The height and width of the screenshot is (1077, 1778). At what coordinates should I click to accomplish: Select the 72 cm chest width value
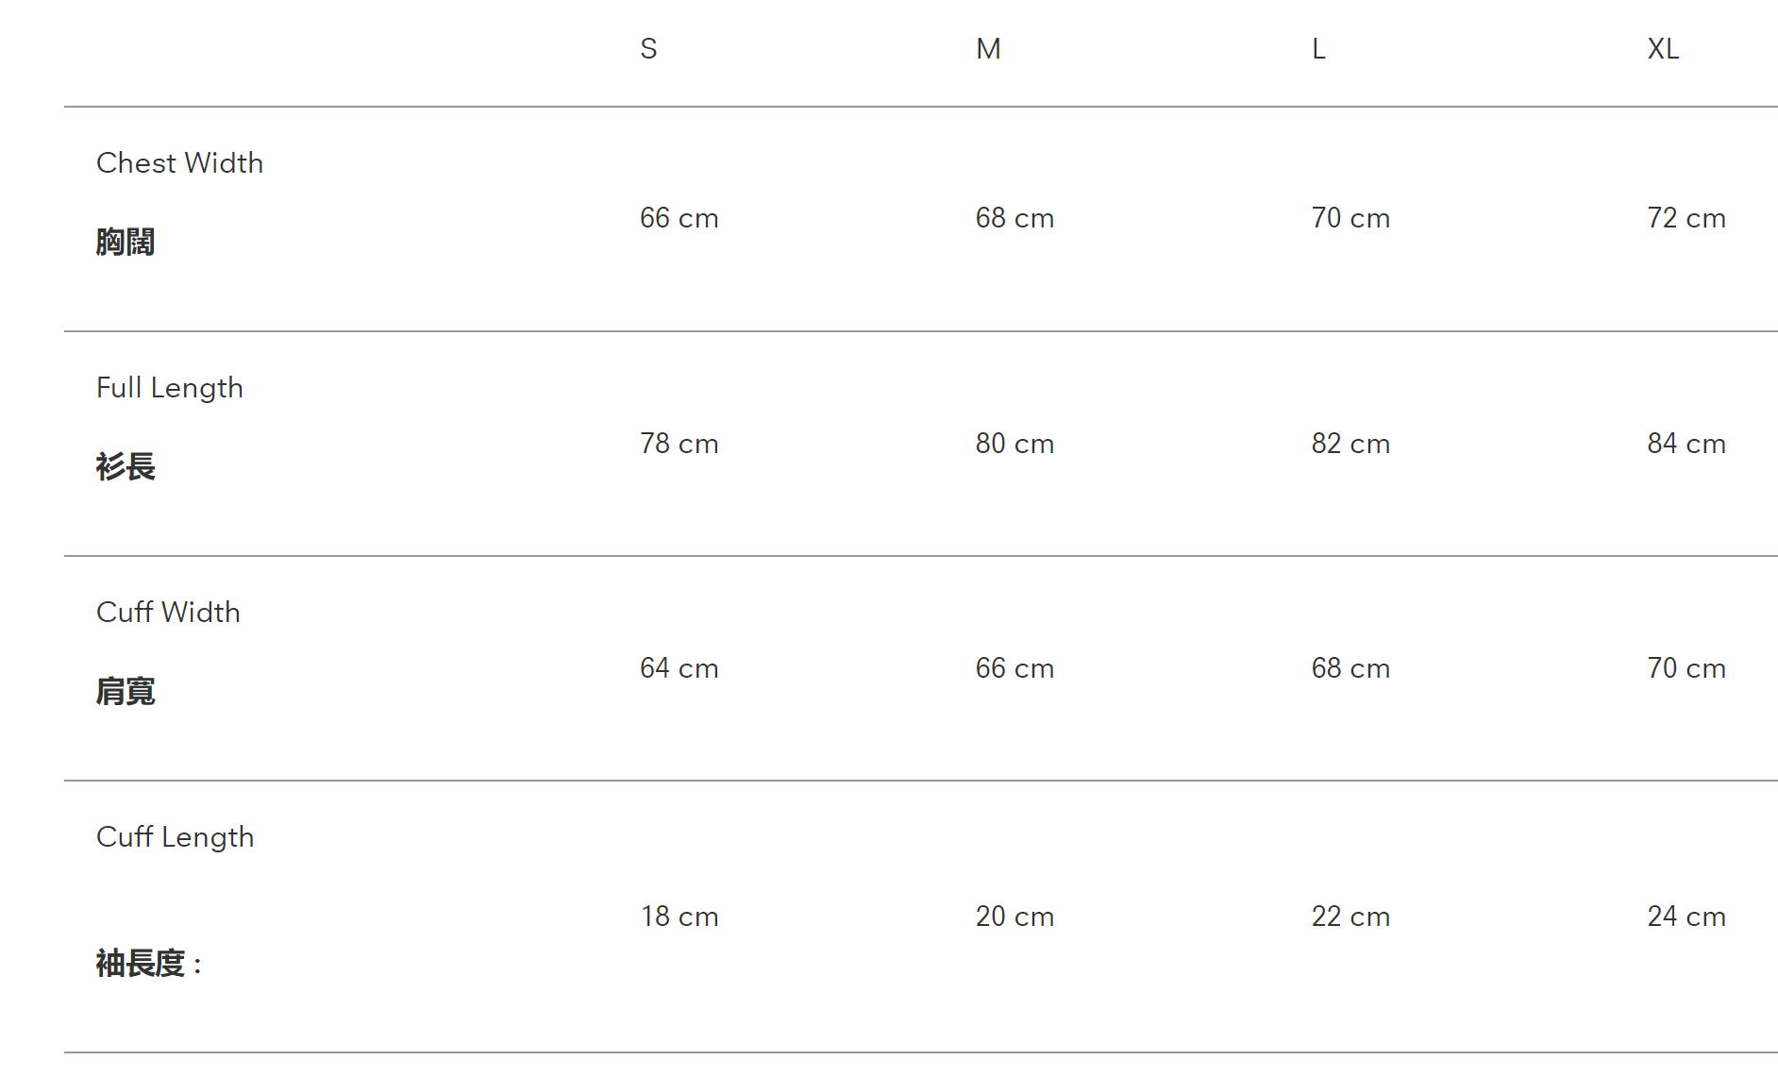[x=1686, y=219]
